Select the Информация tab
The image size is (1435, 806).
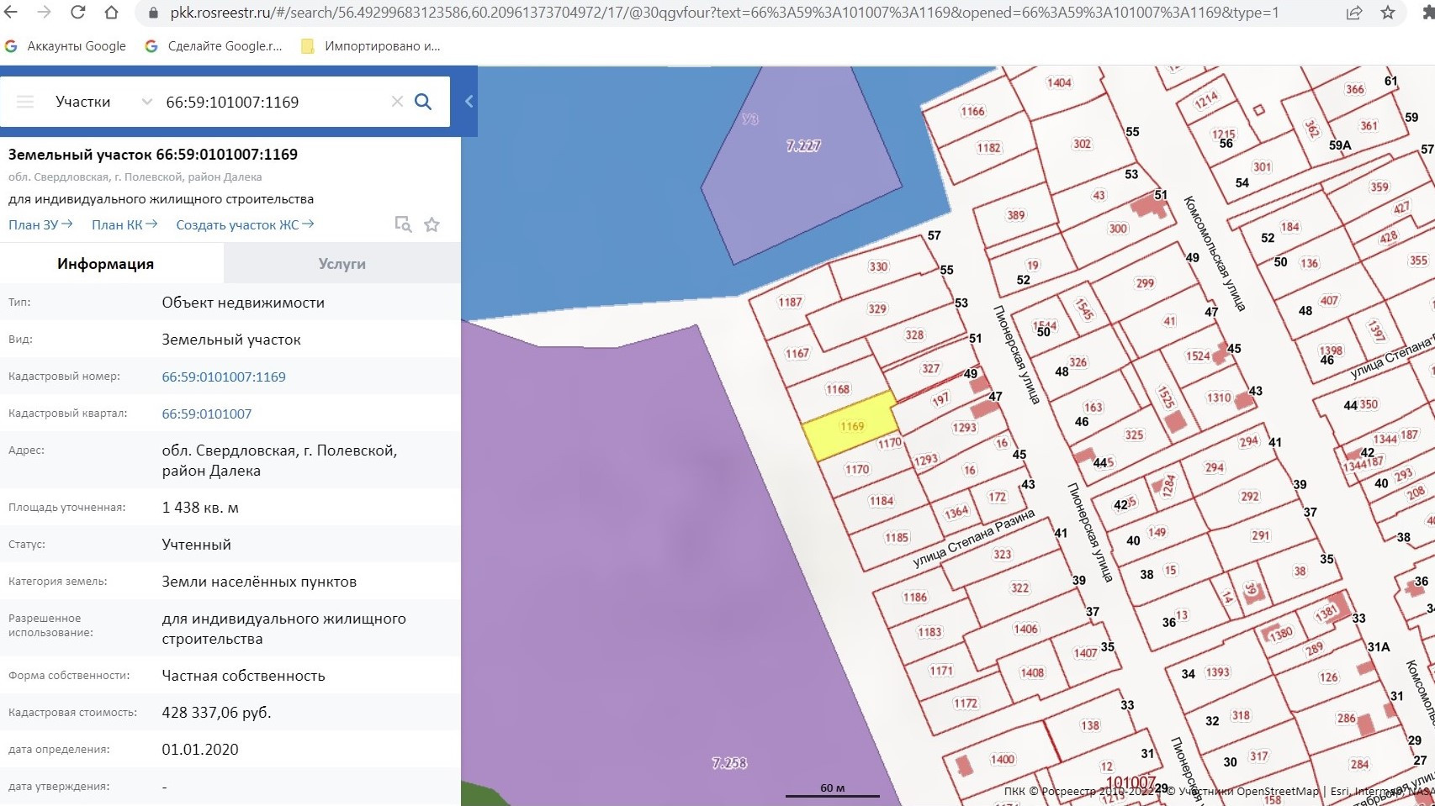(x=105, y=264)
